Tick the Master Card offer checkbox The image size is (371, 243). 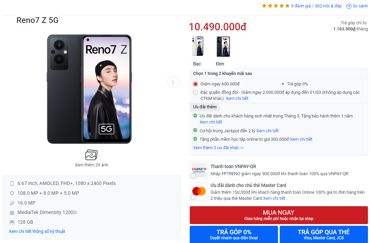coord(193,197)
